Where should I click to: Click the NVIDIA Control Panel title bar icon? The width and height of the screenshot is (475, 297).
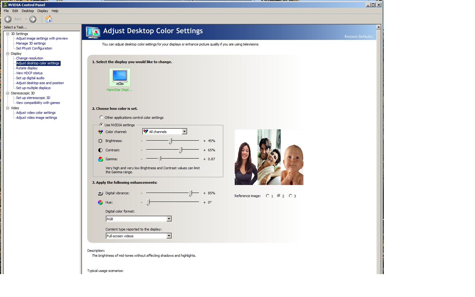point(5,5)
